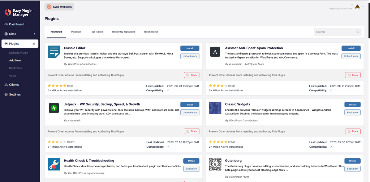Click the email nirjhor@outlook.com
Screen dimensions: 370x182
tap(341, 9)
